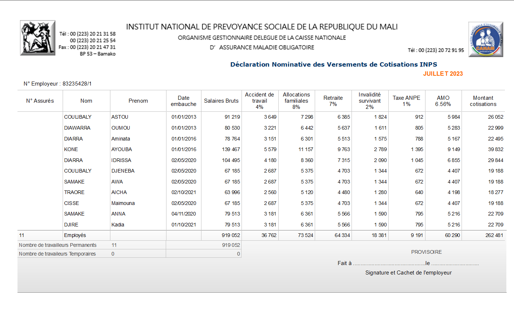
Task: Select the total contributions amount 262 481
Action: (494, 235)
